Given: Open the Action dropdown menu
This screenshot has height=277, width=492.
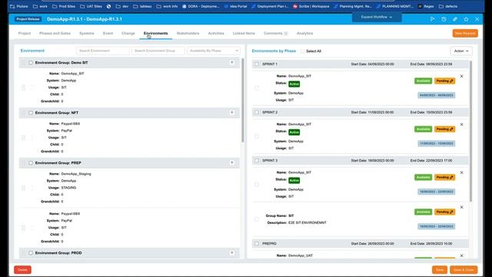Looking at the screenshot, I should point(461,51).
